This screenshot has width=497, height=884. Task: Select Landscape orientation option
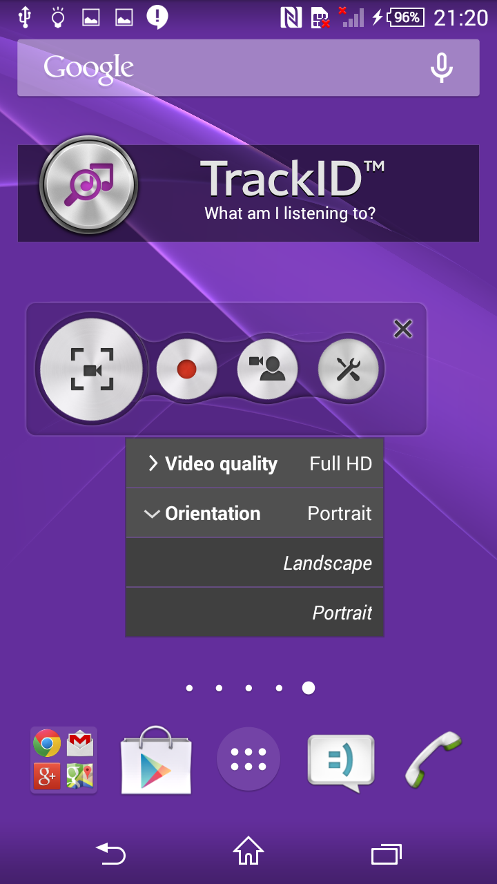tap(254, 563)
